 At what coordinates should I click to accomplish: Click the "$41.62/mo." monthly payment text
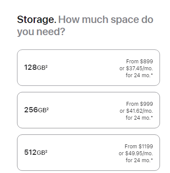139,111
